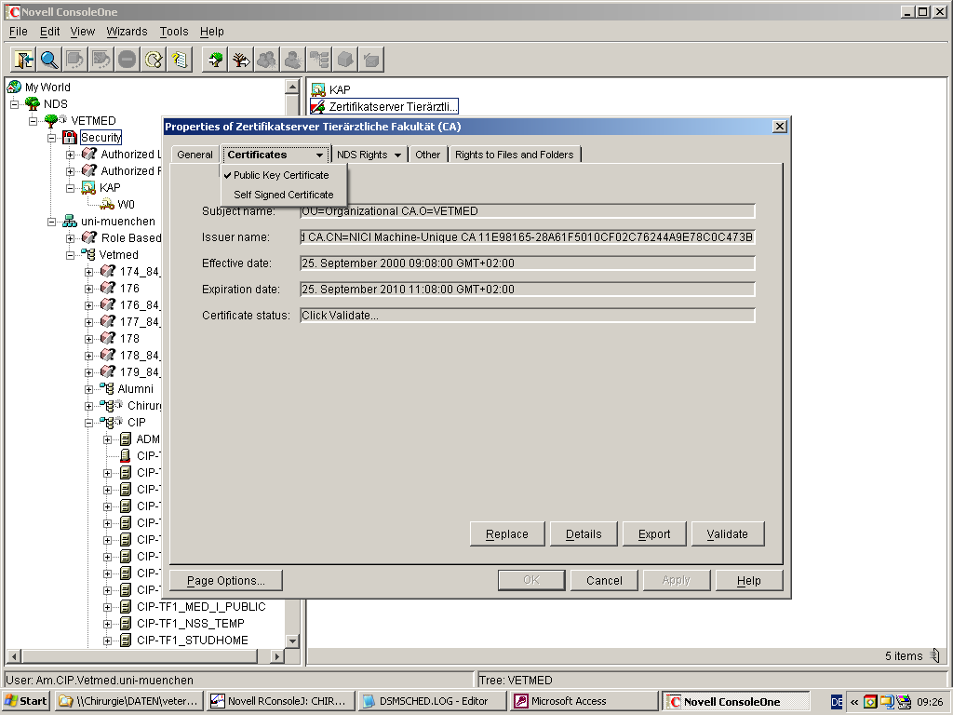Click the Export certificate button
953x715 pixels.
pos(654,533)
